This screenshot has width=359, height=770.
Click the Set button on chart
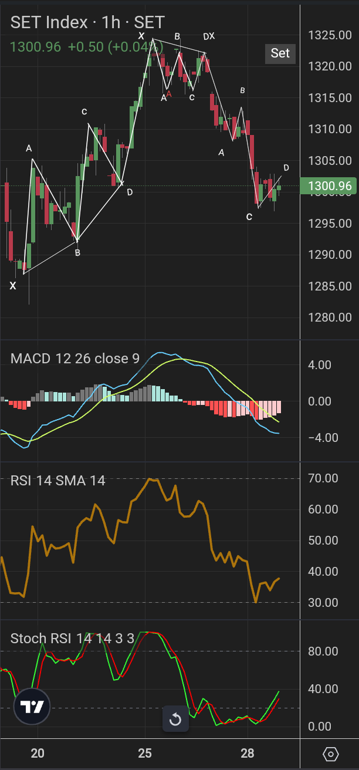[280, 53]
